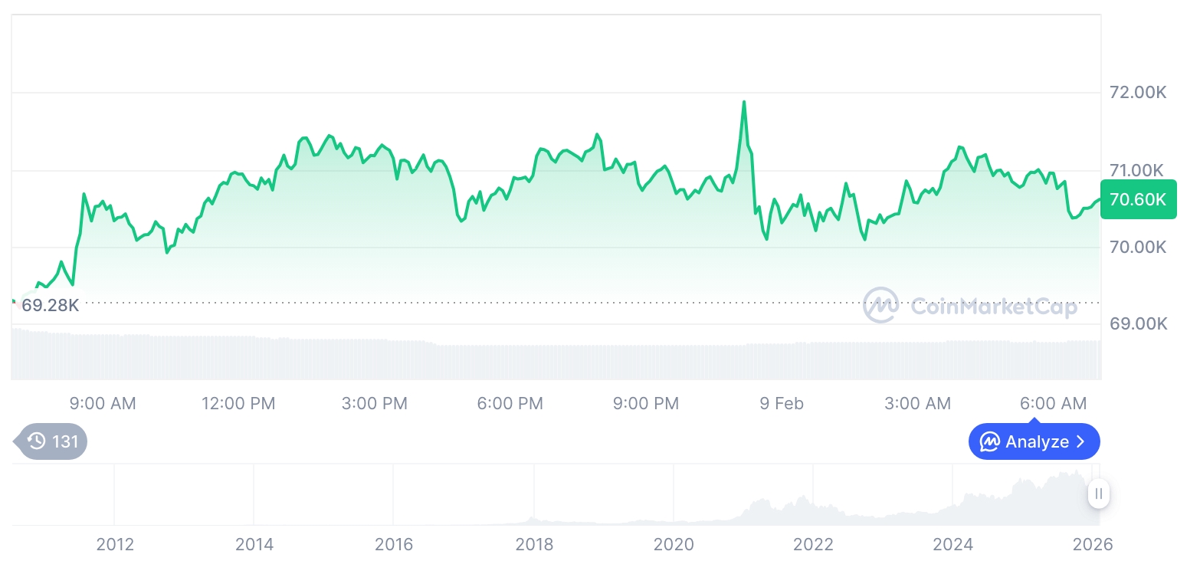Click the 12:00 PM time axis label
1200x561 pixels.
(238, 403)
